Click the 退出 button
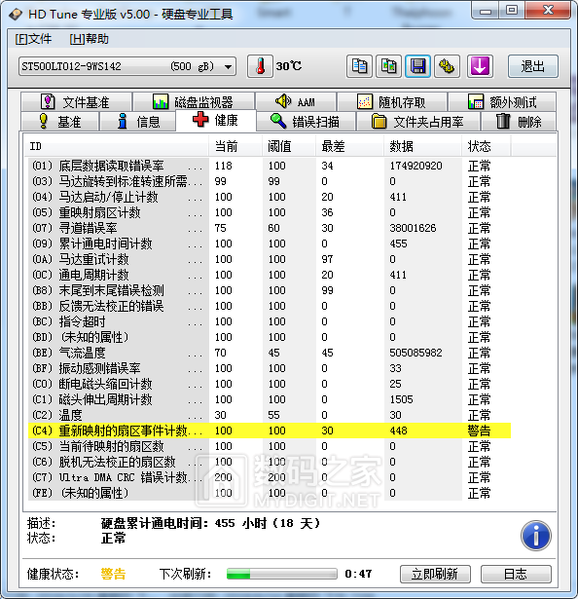The image size is (578, 599). coord(533,66)
